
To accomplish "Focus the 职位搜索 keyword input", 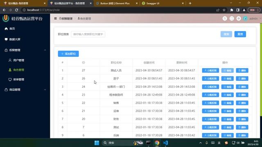I will (x=88, y=34).
